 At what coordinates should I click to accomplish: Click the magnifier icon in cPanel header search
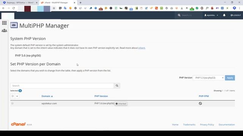click(x=179, y=15)
